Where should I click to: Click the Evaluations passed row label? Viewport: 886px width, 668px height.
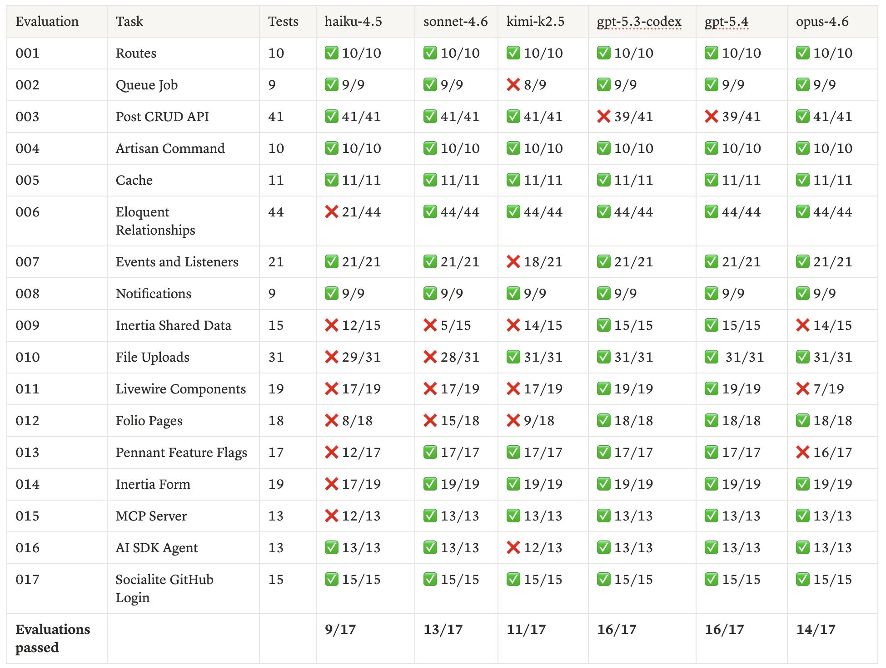coord(53,638)
